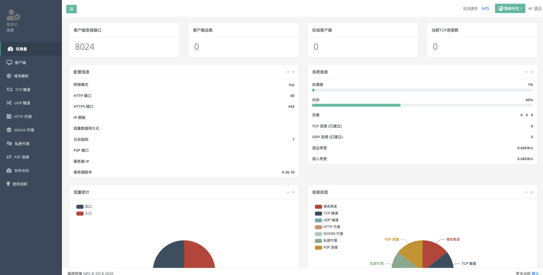Toggle HTTP 代理 legend entry in chart
The width and height of the screenshot is (543, 275).
coord(328,227)
